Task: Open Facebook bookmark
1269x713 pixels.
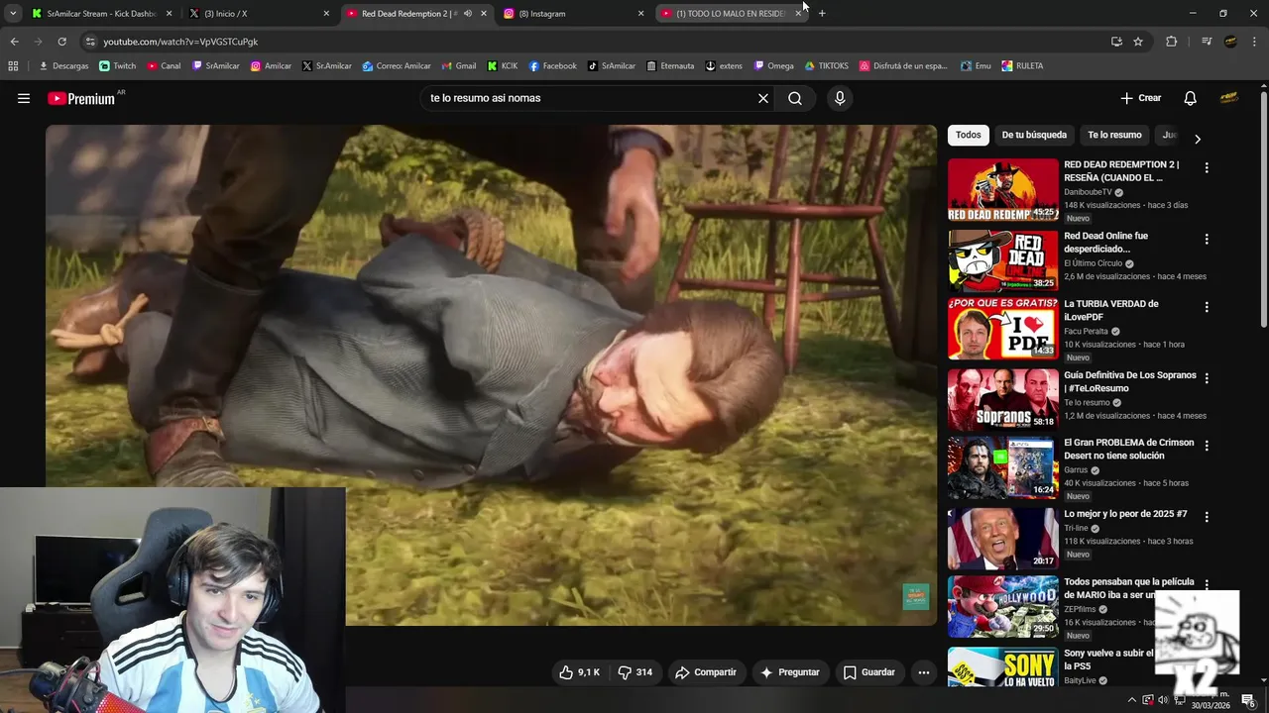Action: pyautogui.click(x=552, y=66)
